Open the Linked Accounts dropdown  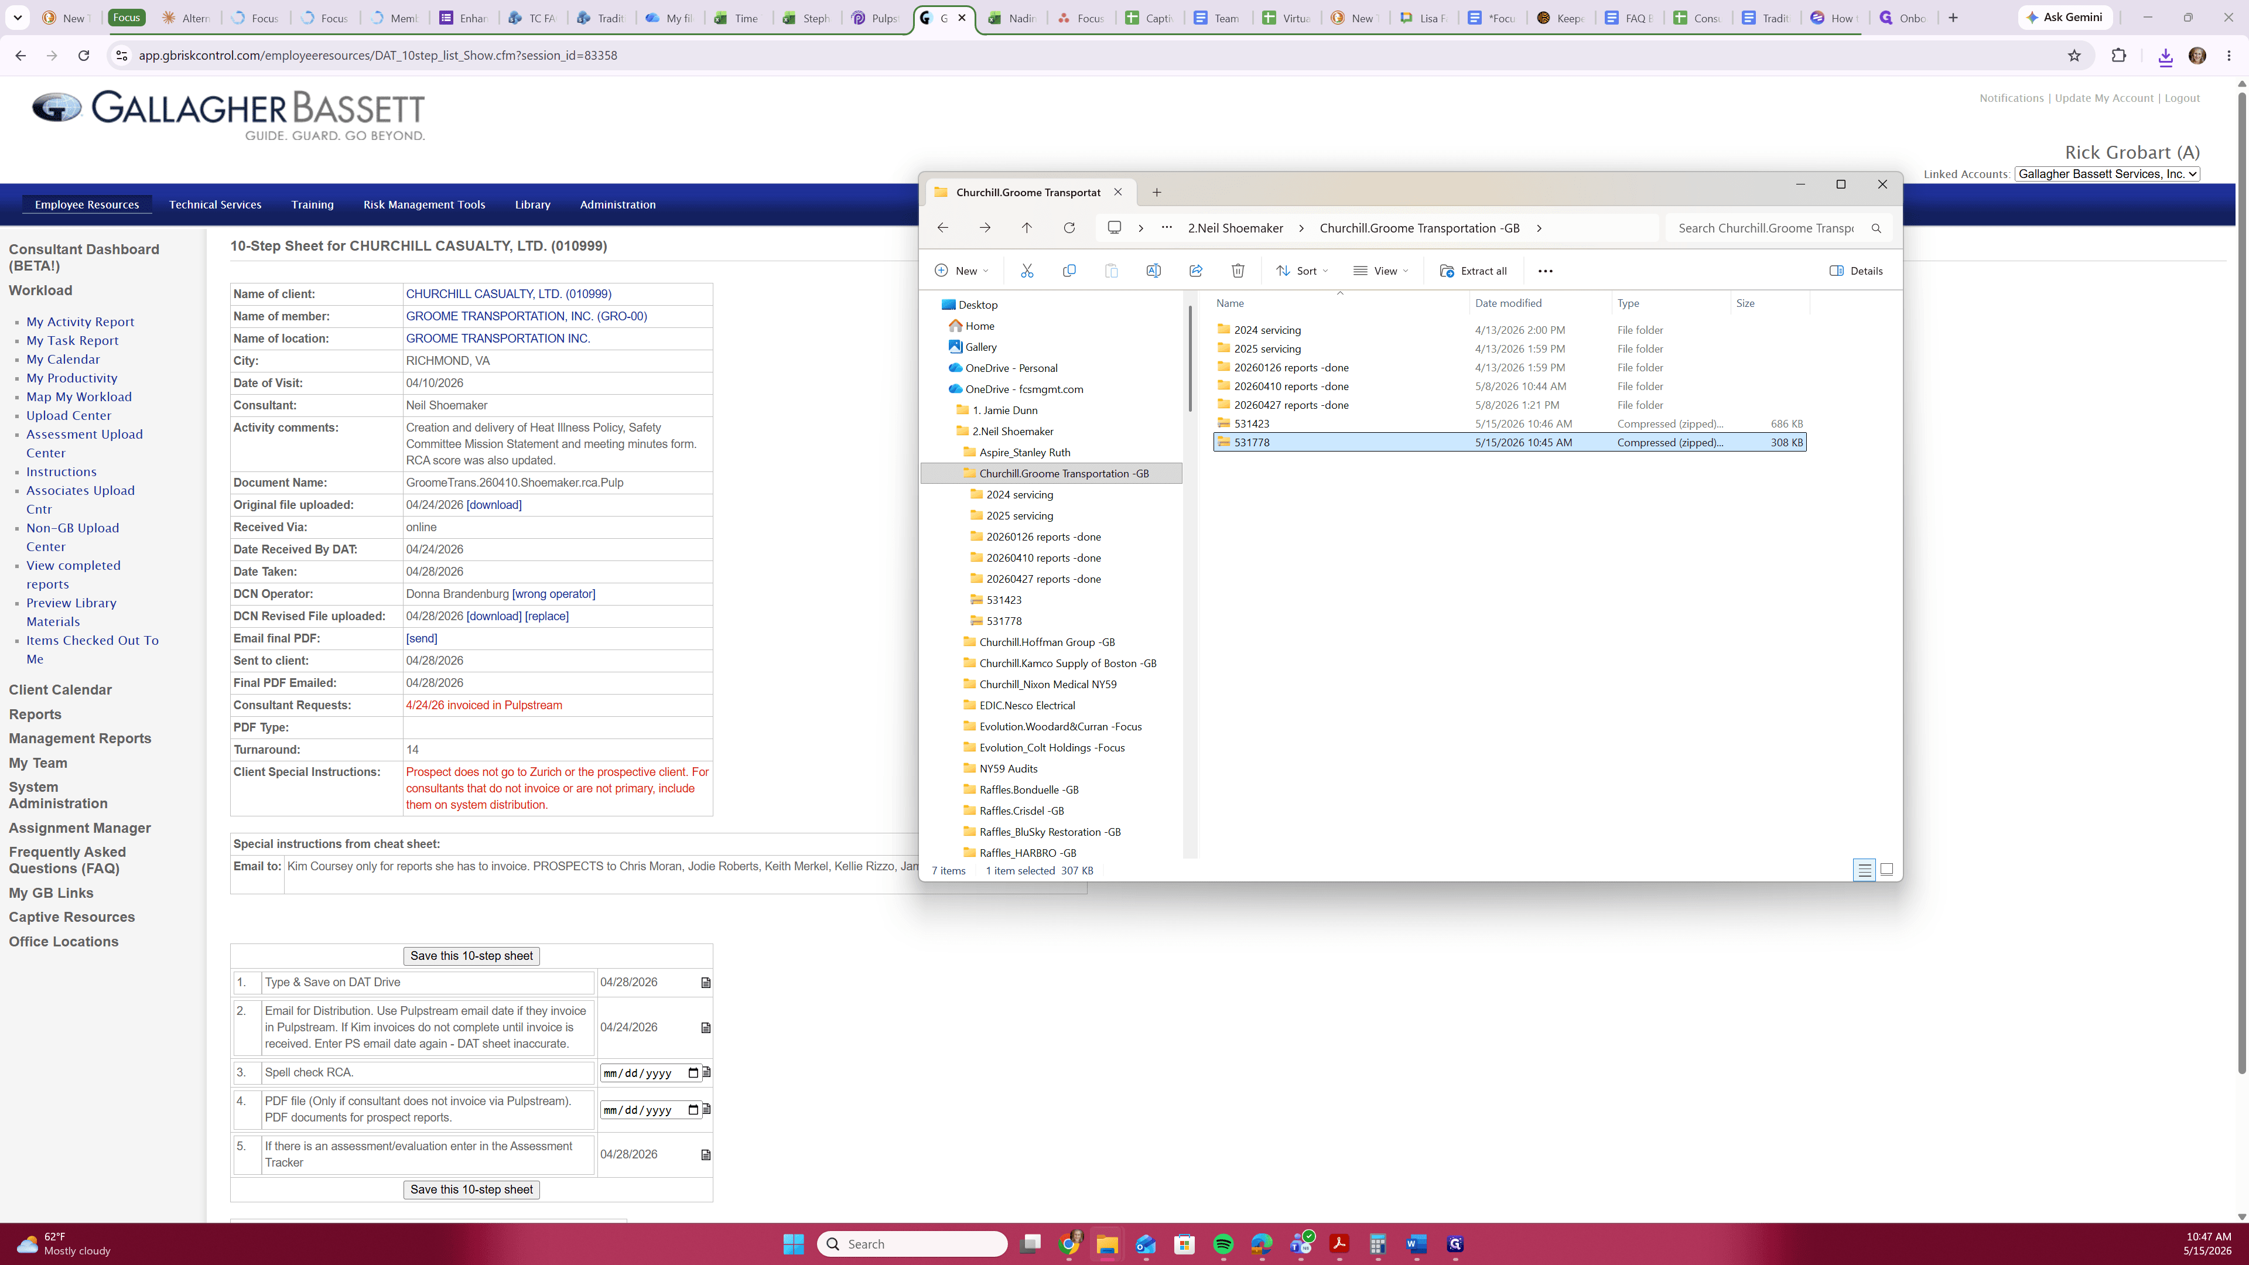point(2107,174)
